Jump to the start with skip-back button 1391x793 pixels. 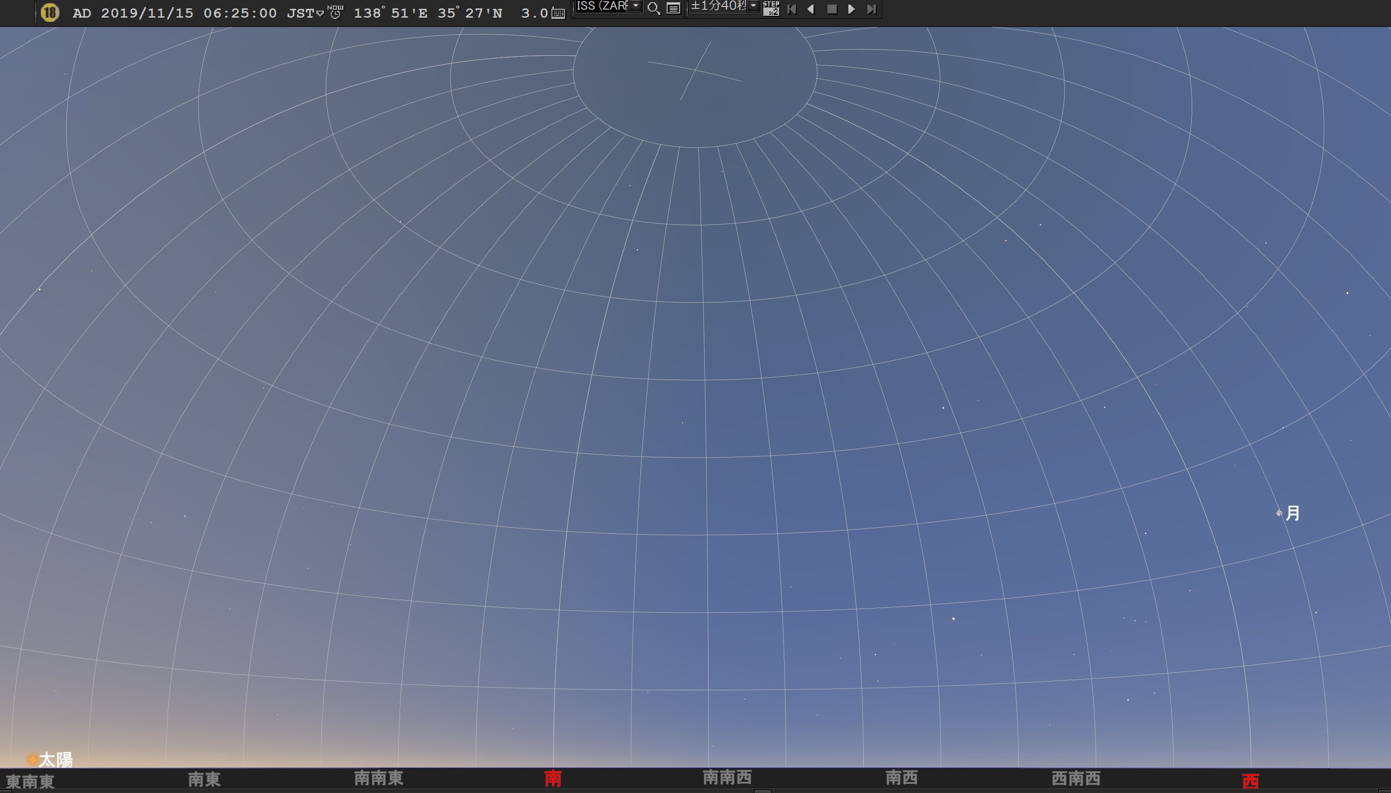(x=792, y=9)
